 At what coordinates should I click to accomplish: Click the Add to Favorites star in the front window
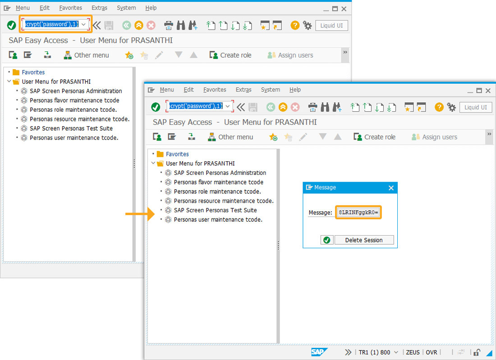click(x=273, y=137)
